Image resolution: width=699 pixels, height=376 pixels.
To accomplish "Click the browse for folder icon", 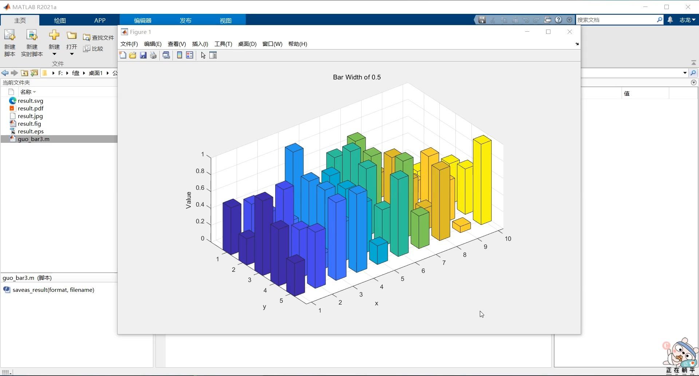I will coord(34,73).
